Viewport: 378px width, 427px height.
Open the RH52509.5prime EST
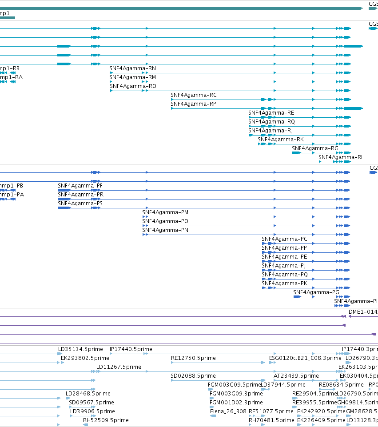[x=106, y=420]
